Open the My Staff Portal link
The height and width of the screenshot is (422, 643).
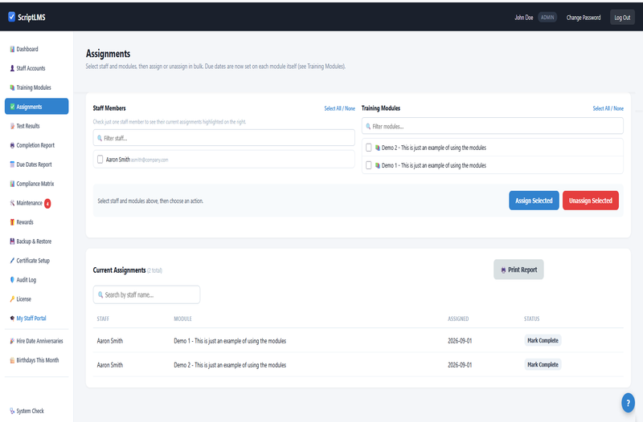pyautogui.click(x=36, y=319)
